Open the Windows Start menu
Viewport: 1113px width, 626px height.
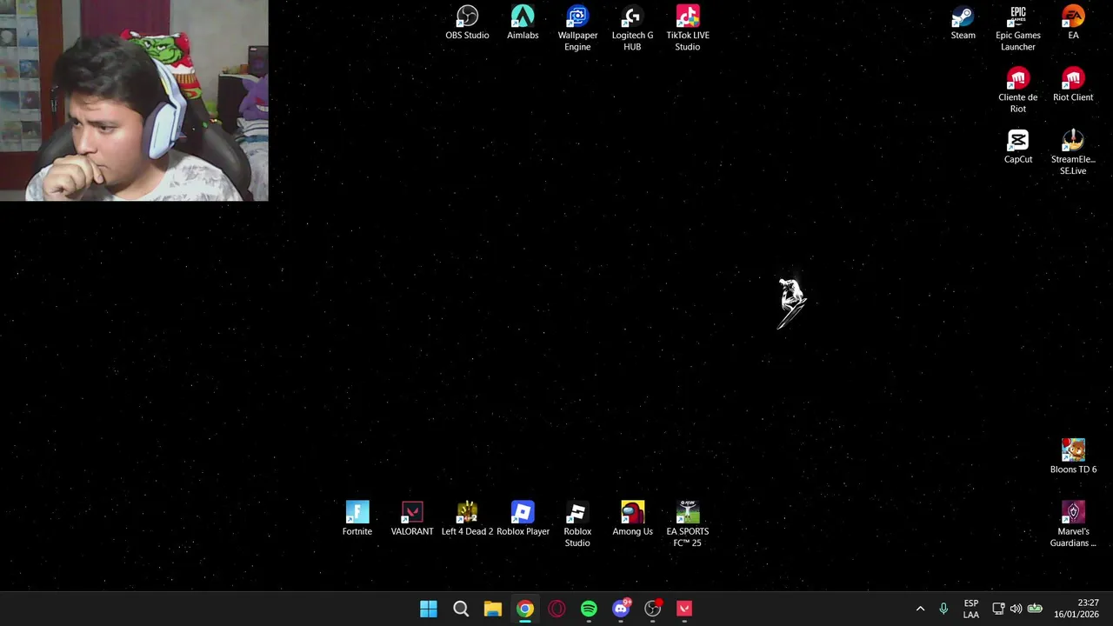[429, 609]
